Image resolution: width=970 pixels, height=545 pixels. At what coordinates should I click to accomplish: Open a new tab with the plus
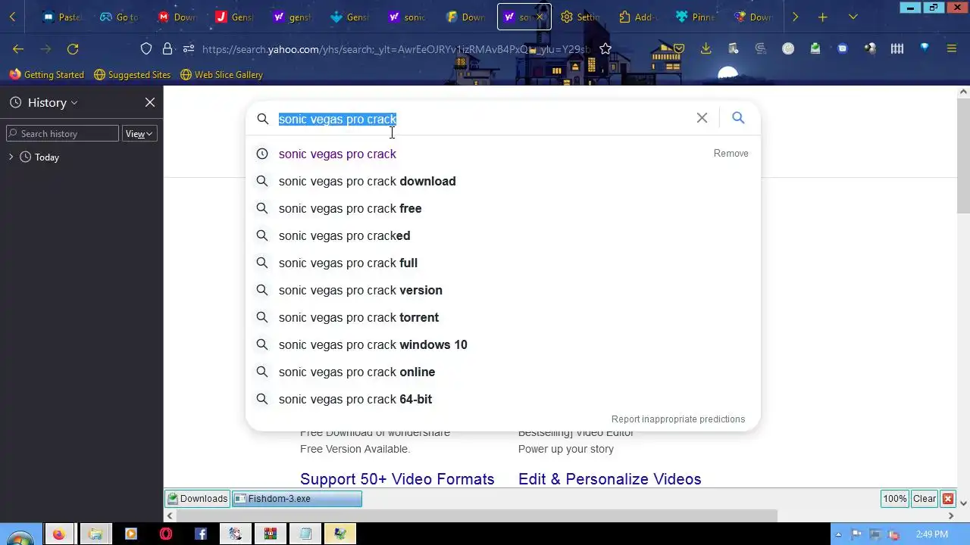click(823, 17)
